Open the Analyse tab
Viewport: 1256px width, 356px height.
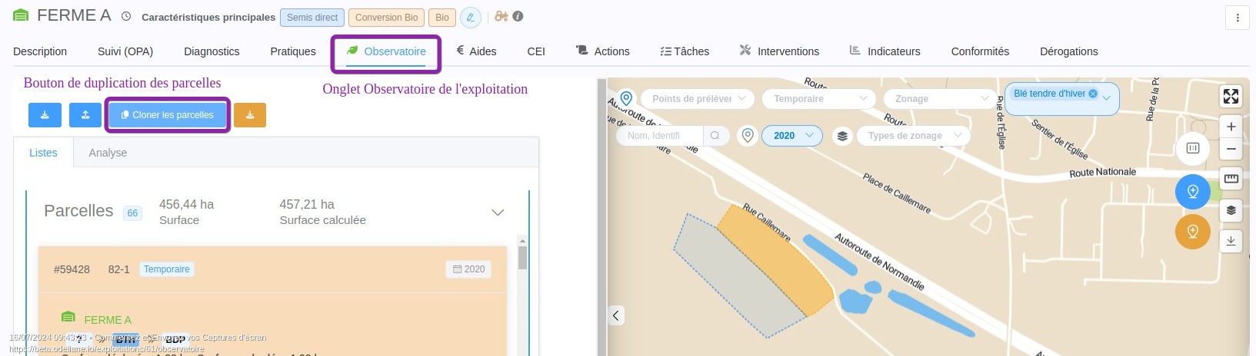point(108,153)
